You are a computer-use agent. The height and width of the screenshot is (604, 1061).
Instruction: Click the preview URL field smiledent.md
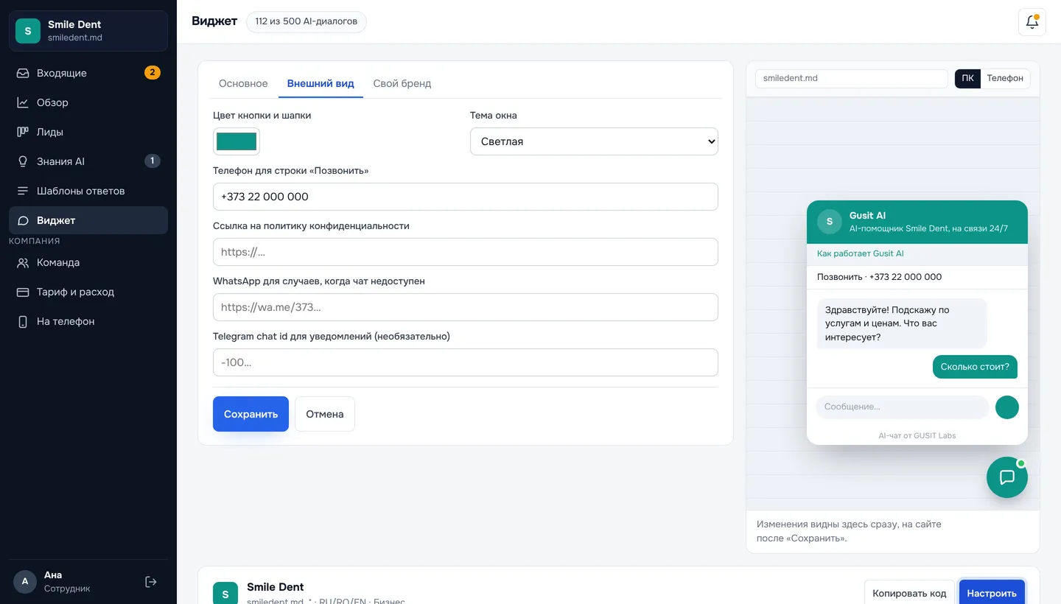point(851,78)
